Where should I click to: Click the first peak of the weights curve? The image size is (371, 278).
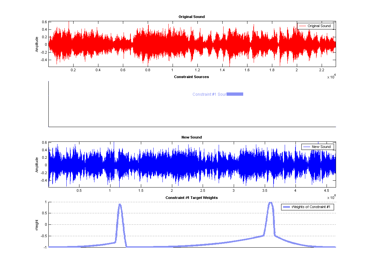pyautogui.click(x=120, y=205)
